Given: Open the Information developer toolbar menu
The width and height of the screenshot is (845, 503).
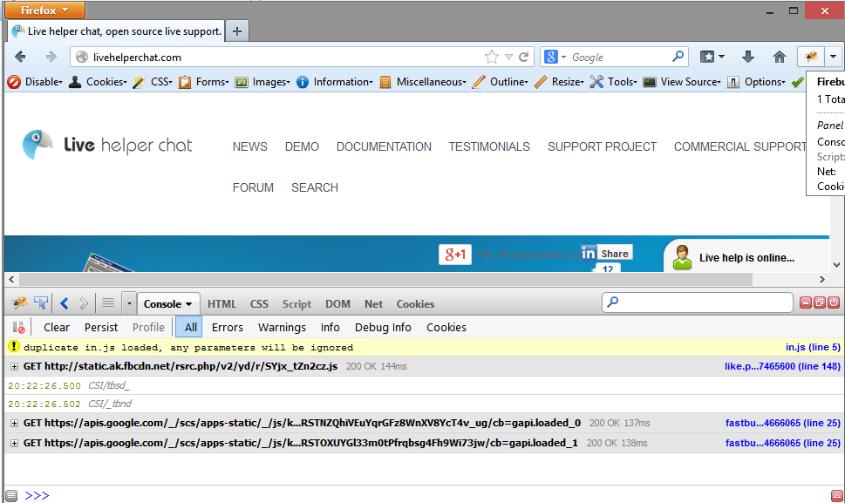Looking at the screenshot, I should coord(334,82).
